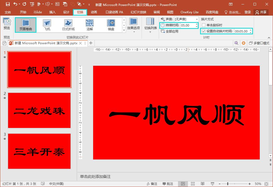The image size is (273, 187).
Task: Pick the 棋盘 (Checkerboard) transition effect
Action: coord(111,25)
